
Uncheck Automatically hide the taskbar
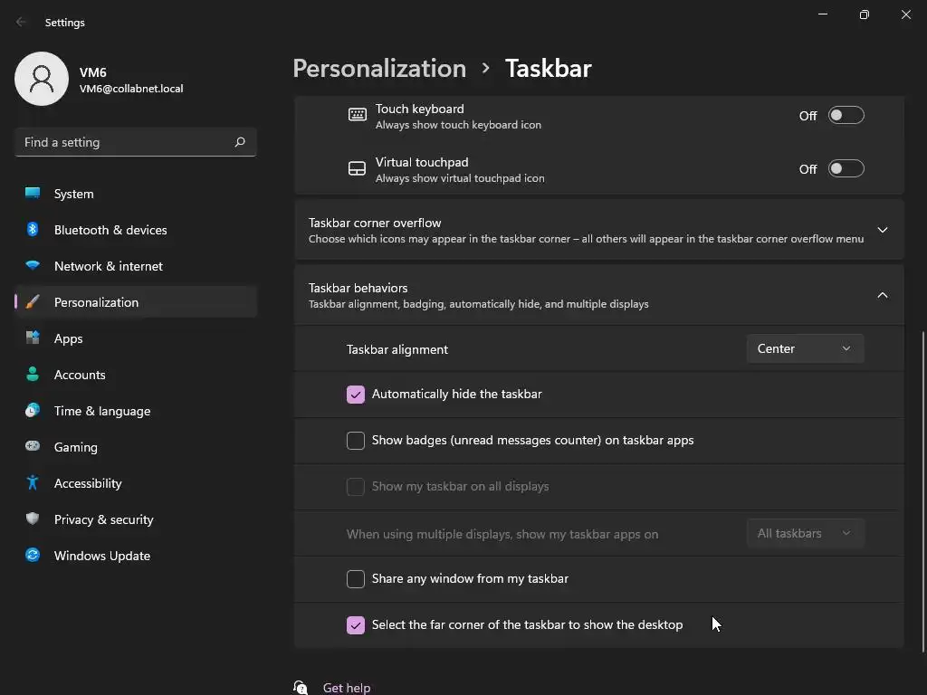pos(356,395)
